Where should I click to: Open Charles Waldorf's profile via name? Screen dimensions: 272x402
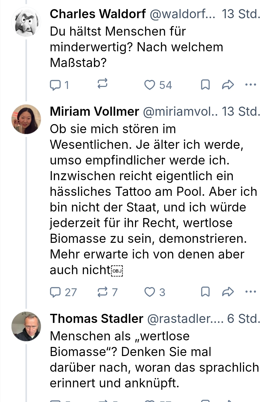[x=98, y=14]
